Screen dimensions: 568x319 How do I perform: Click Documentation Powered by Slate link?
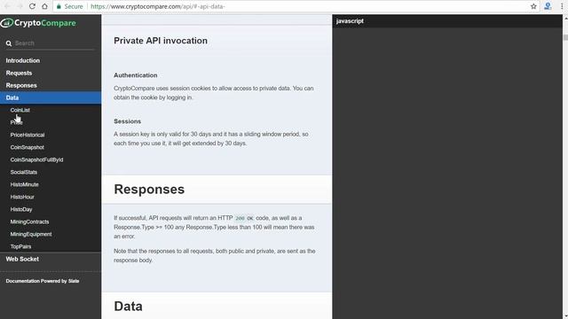coord(43,281)
